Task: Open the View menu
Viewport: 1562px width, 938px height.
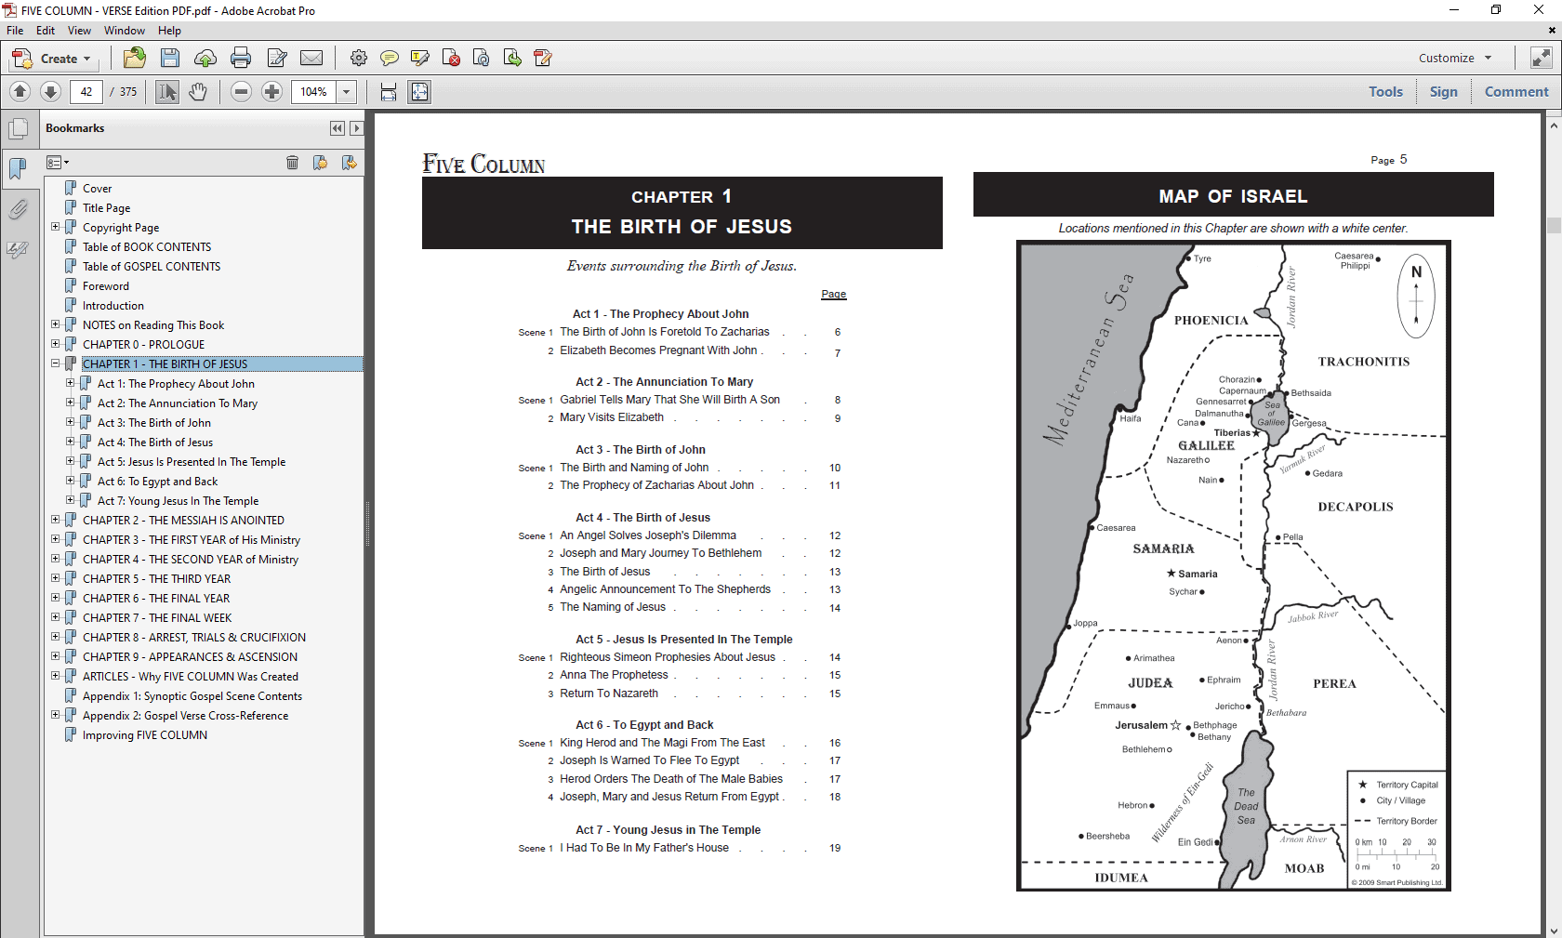Action: 79,31
